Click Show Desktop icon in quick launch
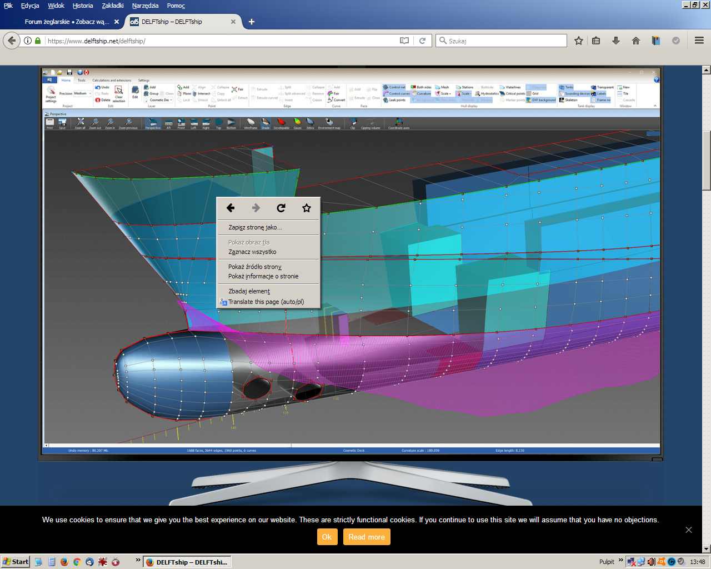This screenshot has height=569, width=711. 38,562
